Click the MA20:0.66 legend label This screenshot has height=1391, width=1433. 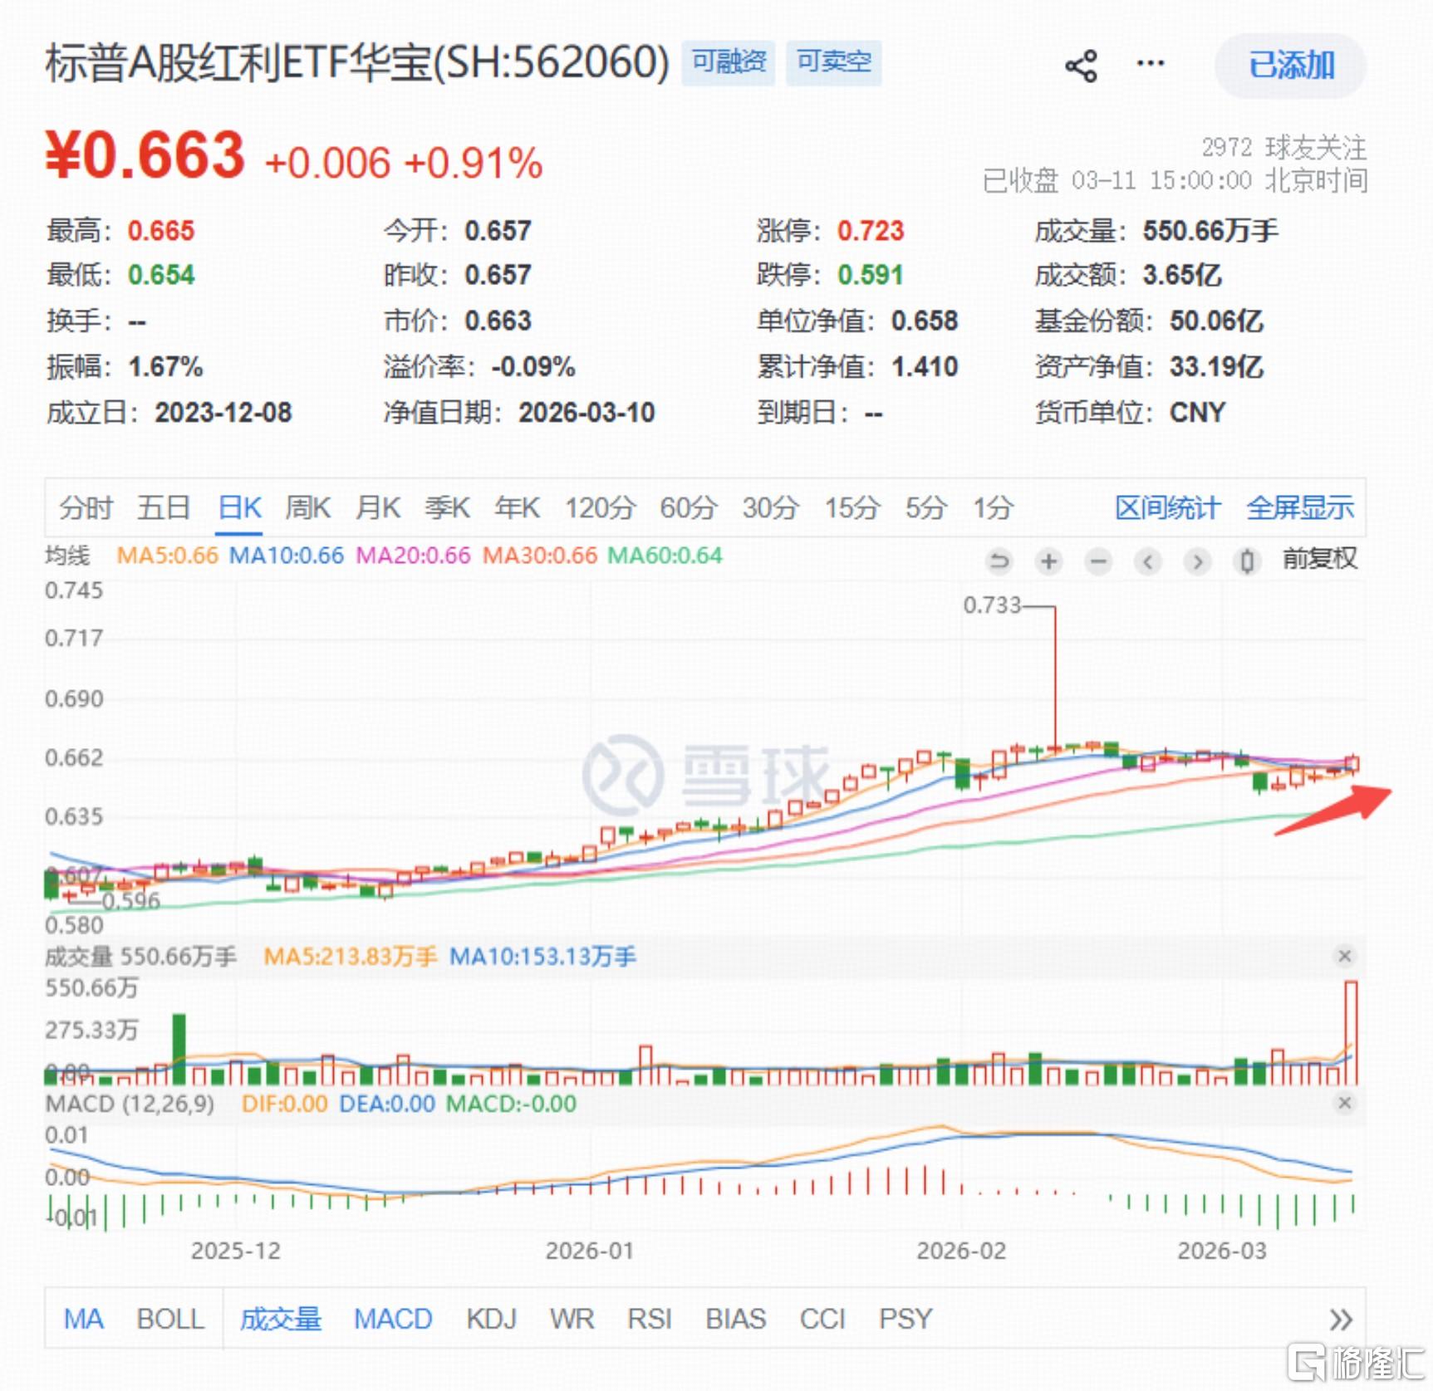tap(413, 556)
